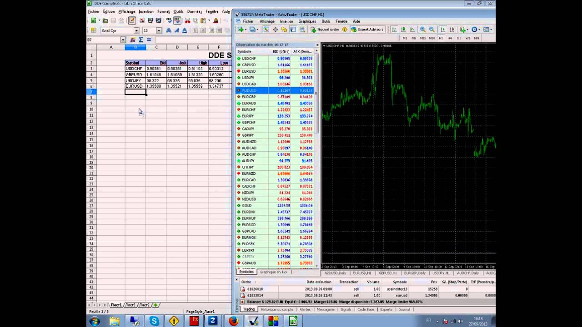Screen dimensions: 582x327
Task: Click the add new sheet plus icon
Action: tap(156, 305)
